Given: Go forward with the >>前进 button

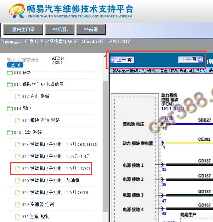Looking at the screenshot, I should coord(91,29).
